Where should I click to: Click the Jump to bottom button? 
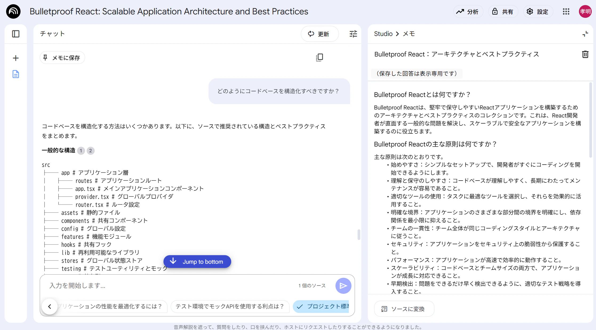[197, 262]
